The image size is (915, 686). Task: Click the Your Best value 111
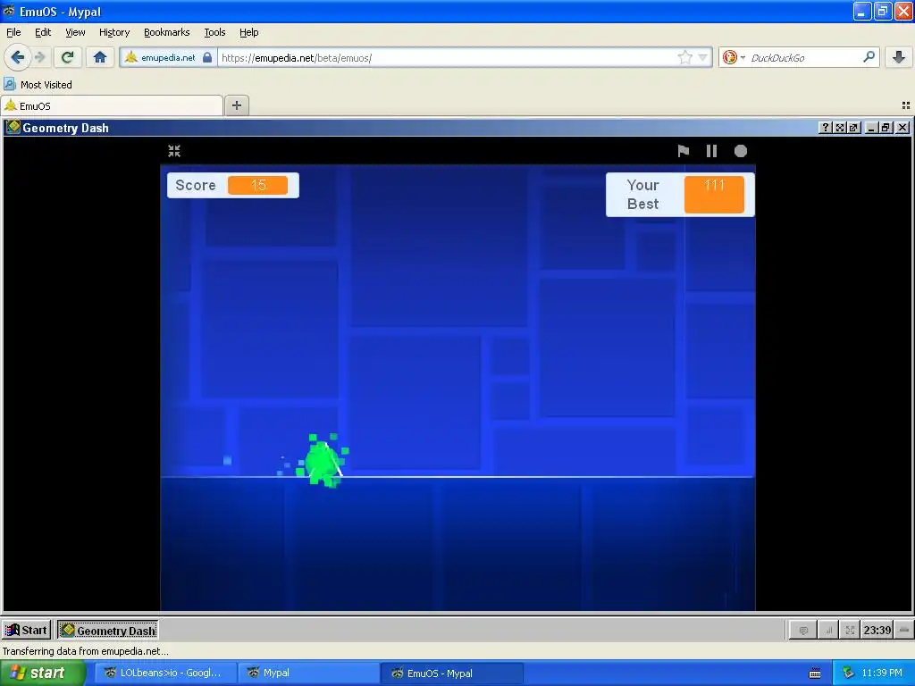714,194
